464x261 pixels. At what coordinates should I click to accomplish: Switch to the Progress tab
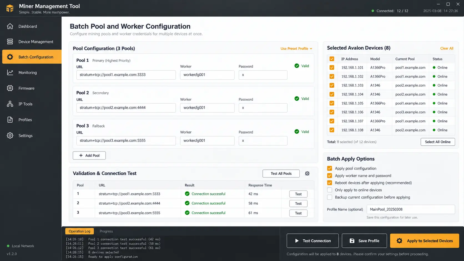pos(106,231)
